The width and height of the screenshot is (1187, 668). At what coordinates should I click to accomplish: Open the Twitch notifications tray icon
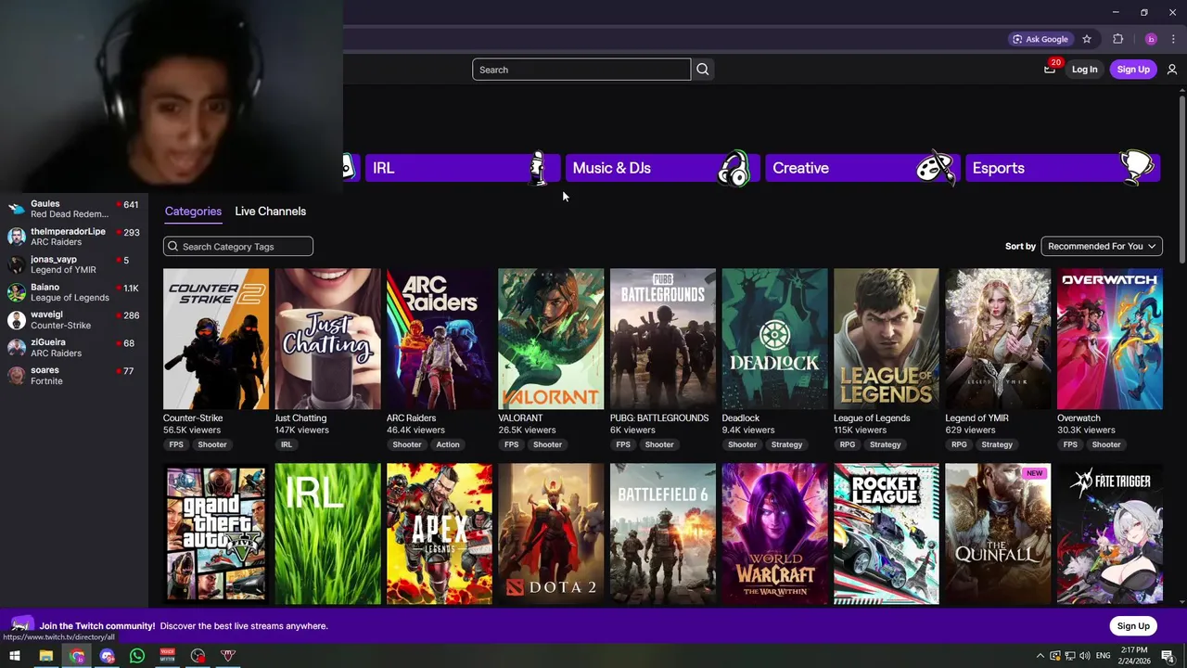[1050, 69]
